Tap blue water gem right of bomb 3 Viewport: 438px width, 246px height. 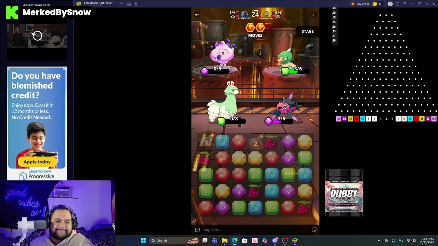[222, 142]
